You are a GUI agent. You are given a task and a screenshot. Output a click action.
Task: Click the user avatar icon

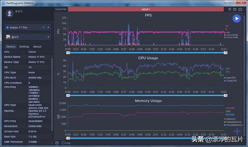(x=10, y=13)
